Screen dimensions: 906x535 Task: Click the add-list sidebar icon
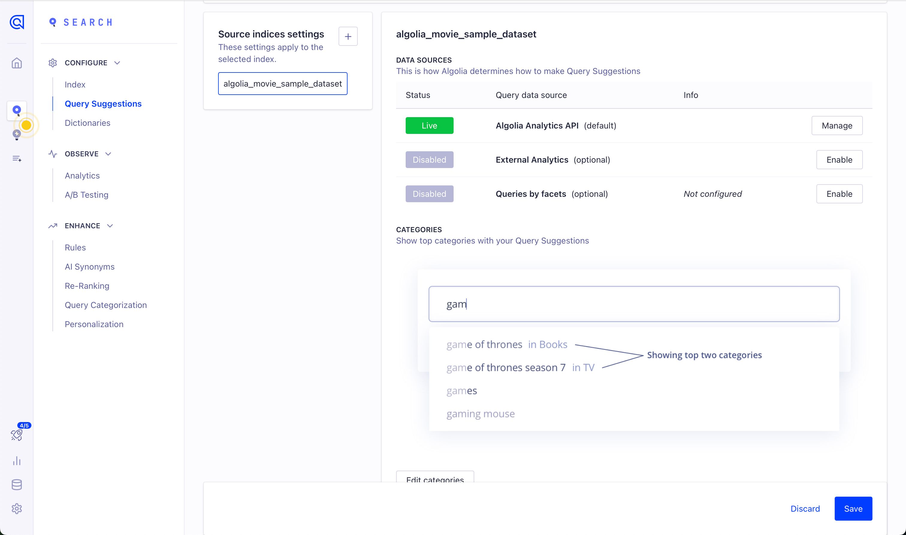pyautogui.click(x=16, y=159)
